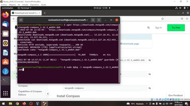This screenshot has height=106, width=190.
Task: Collapse the docs sidebar with chevron
Action: click(48, 94)
